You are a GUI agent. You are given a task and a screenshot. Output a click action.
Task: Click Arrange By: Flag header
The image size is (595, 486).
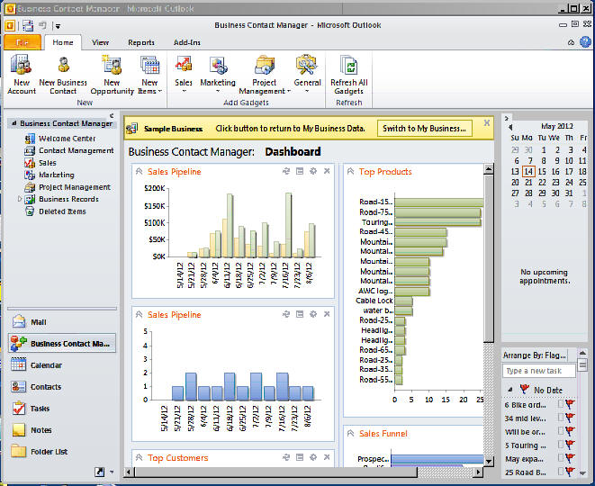(x=535, y=355)
